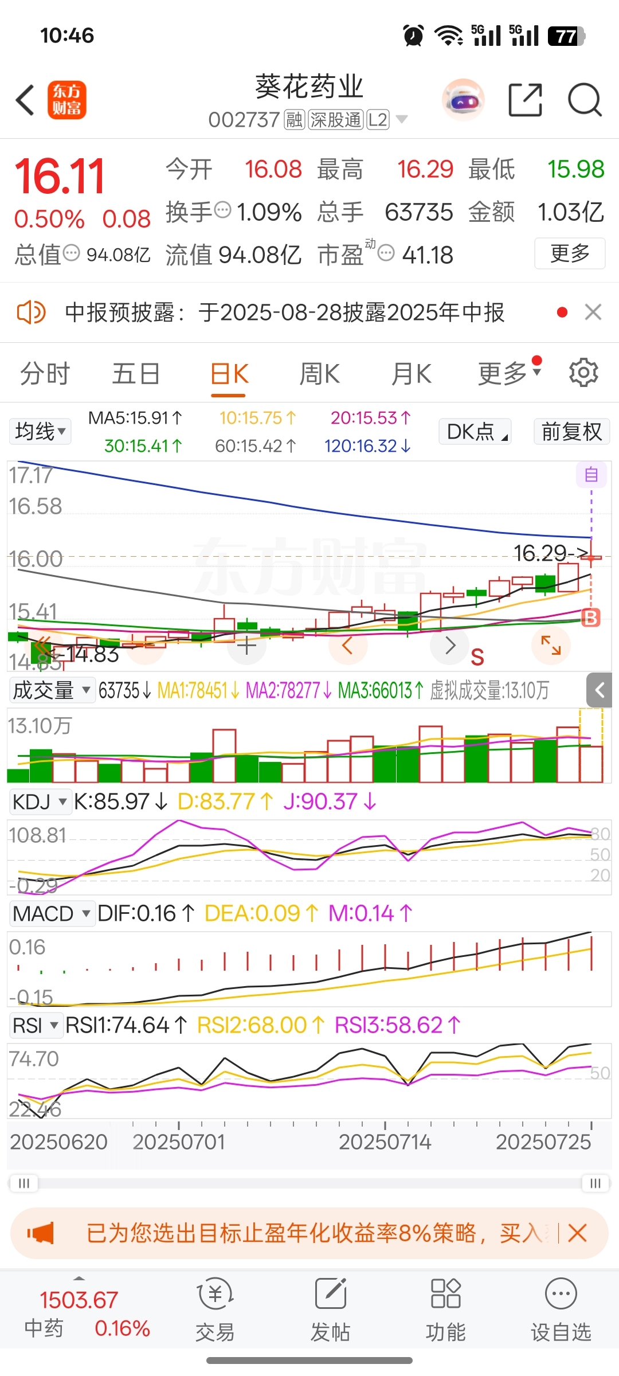Switch to 周K tab
619x1376 pixels.
pos(320,374)
